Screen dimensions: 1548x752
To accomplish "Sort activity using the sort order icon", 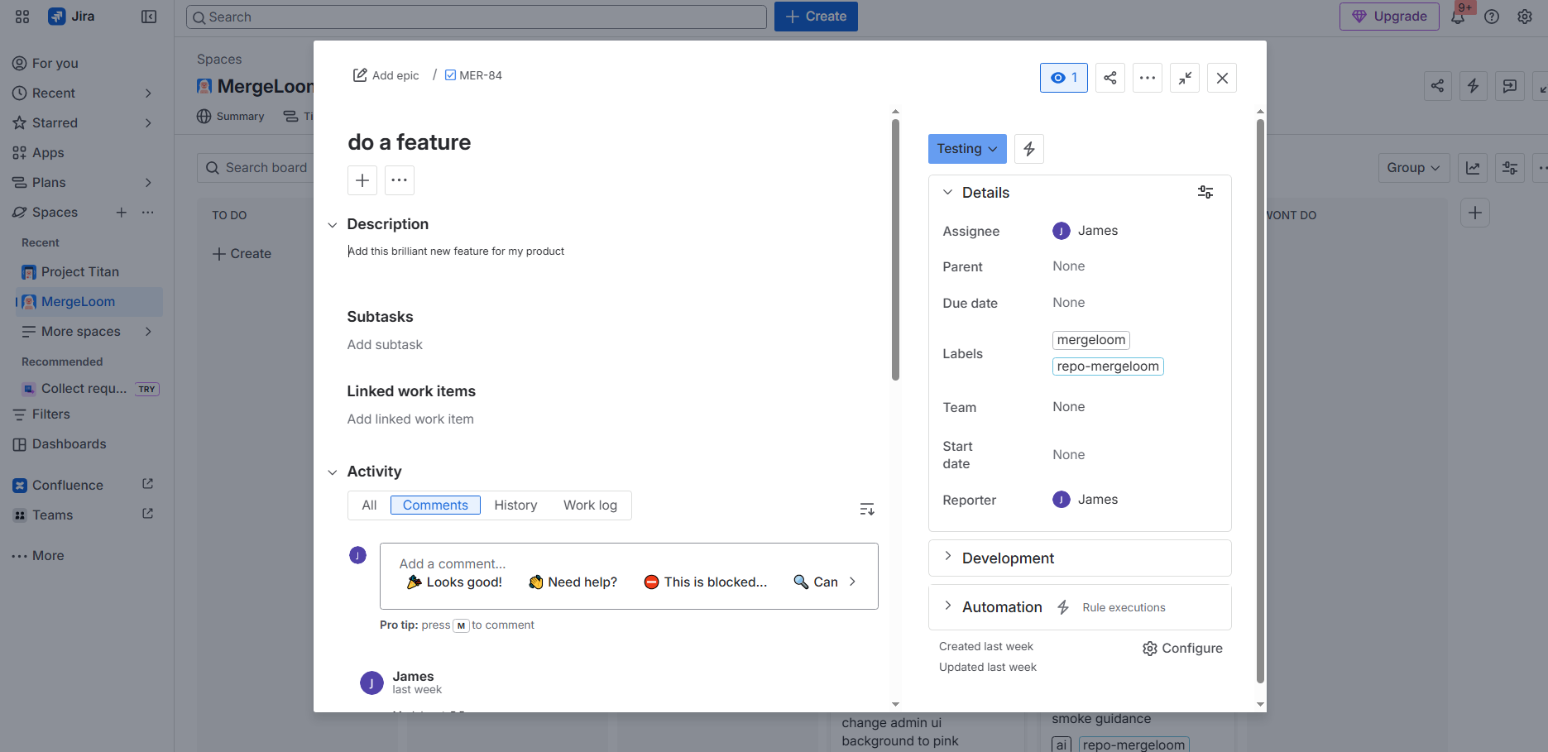I will coord(867,509).
